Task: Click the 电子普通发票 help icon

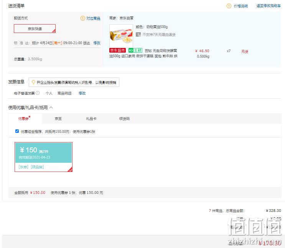Action: click(38, 93)
